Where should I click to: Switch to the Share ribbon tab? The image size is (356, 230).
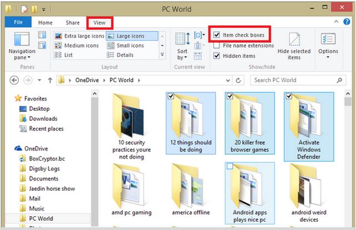73,23
